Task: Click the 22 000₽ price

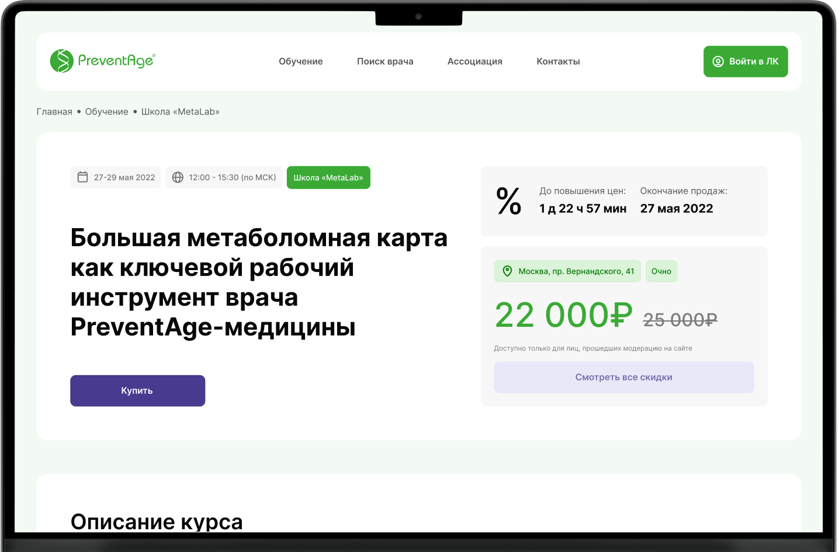Action: point(564,315)
